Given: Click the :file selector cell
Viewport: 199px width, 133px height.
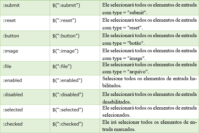Looking at the screenshot, I should click(25, 68).
